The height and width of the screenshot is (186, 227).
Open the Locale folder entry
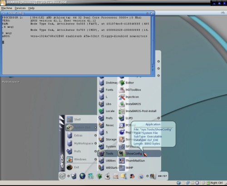tap(107, 111)
